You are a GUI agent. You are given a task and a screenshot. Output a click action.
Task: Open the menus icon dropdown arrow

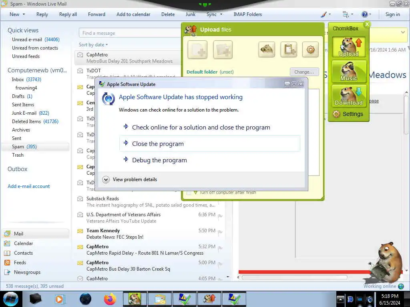click(352, 14)
